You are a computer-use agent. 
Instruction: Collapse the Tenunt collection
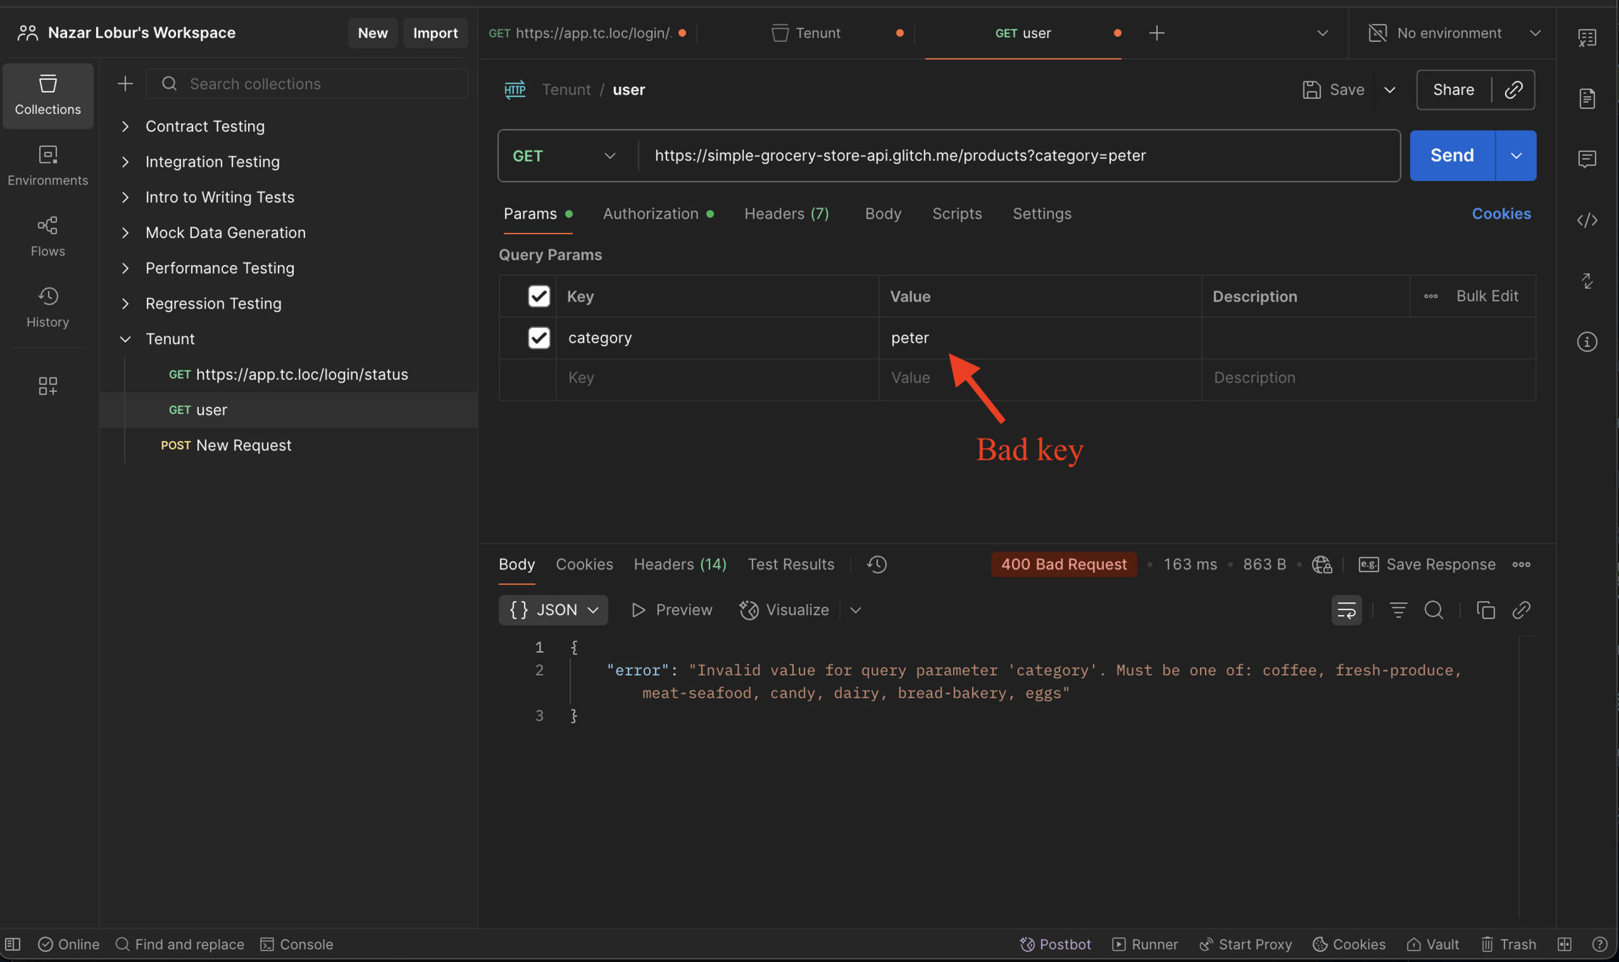pyautogui.click(x=125, y=339)
